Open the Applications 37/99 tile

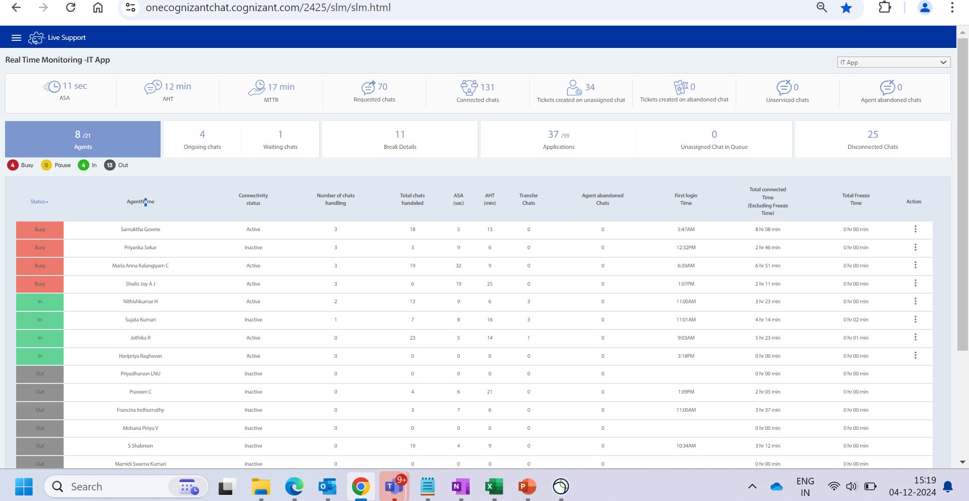(x=558, y=139)
